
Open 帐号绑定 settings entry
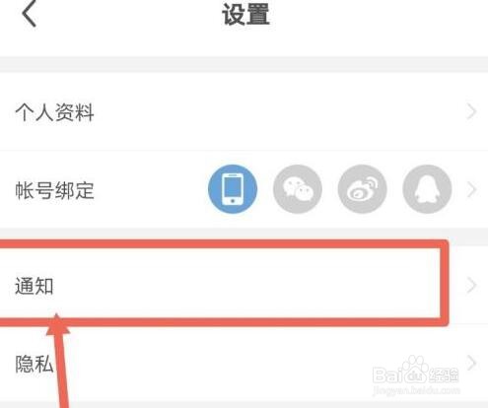click(x=244, y=189)
